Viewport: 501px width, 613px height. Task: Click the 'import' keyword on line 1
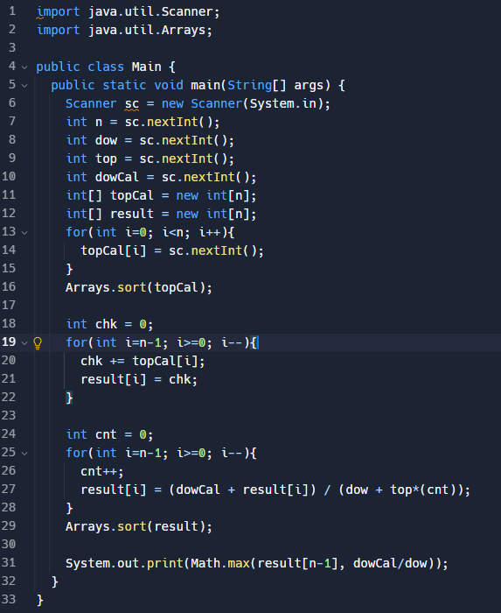click(58, 12)
